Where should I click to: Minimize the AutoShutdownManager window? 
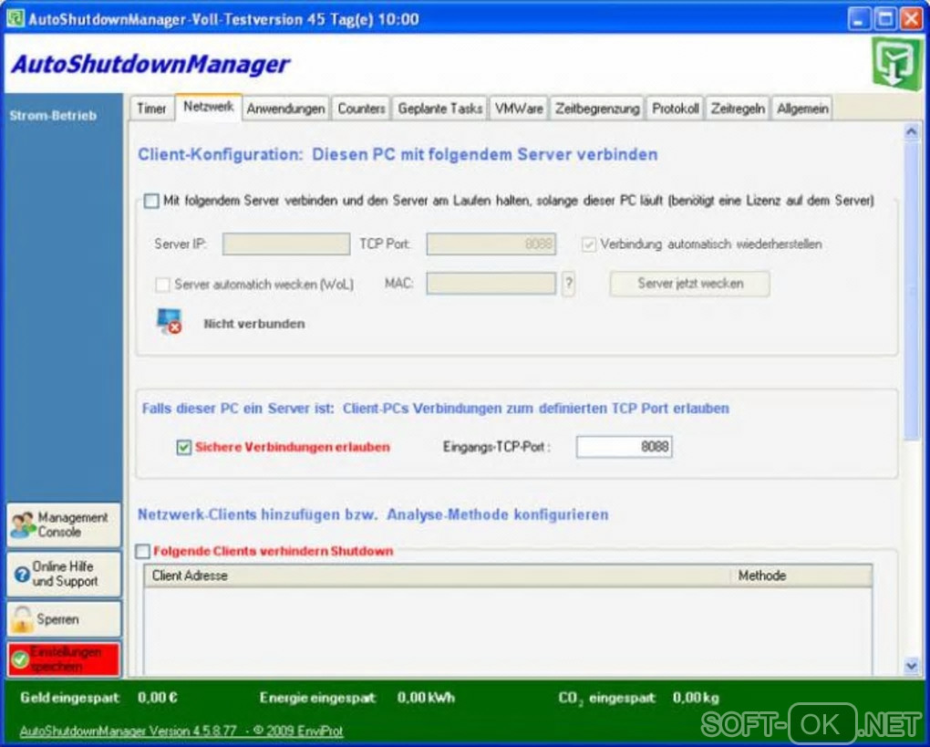[x=858, y=18]
